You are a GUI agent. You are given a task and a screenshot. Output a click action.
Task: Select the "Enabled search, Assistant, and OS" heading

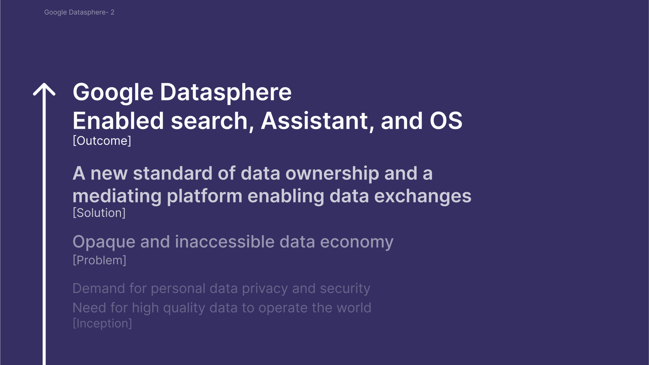(x=267, y=121)
